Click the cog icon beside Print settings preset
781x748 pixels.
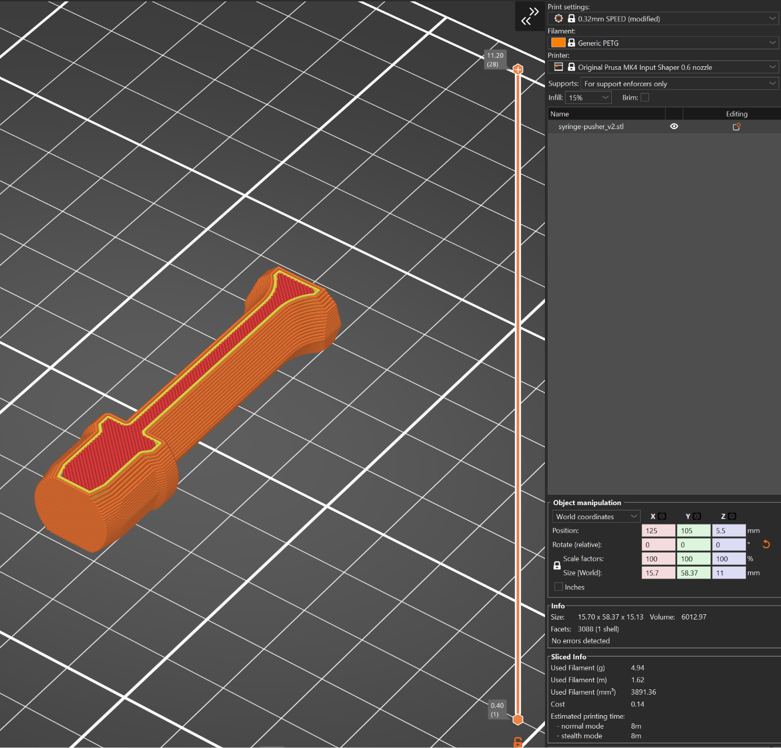point(558,19)
